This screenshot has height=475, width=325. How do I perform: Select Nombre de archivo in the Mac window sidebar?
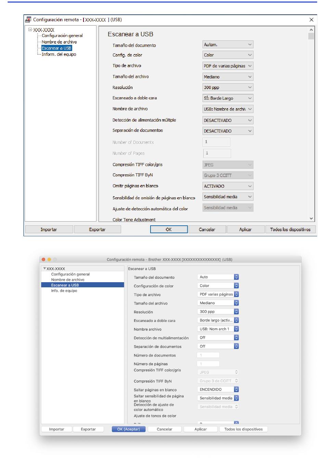point(68,280)
